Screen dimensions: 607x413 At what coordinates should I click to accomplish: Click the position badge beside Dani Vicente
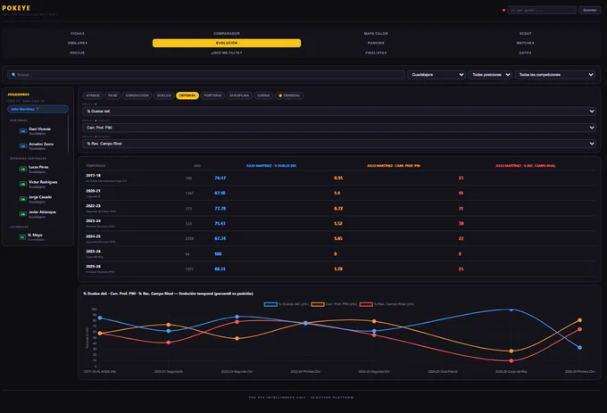point(23,131)
